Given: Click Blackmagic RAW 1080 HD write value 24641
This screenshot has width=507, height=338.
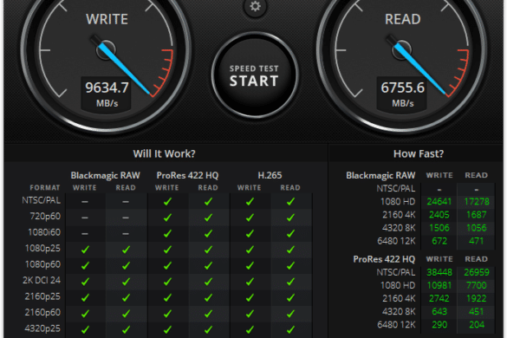Looking at the screenshot, I should pos(439,202).
